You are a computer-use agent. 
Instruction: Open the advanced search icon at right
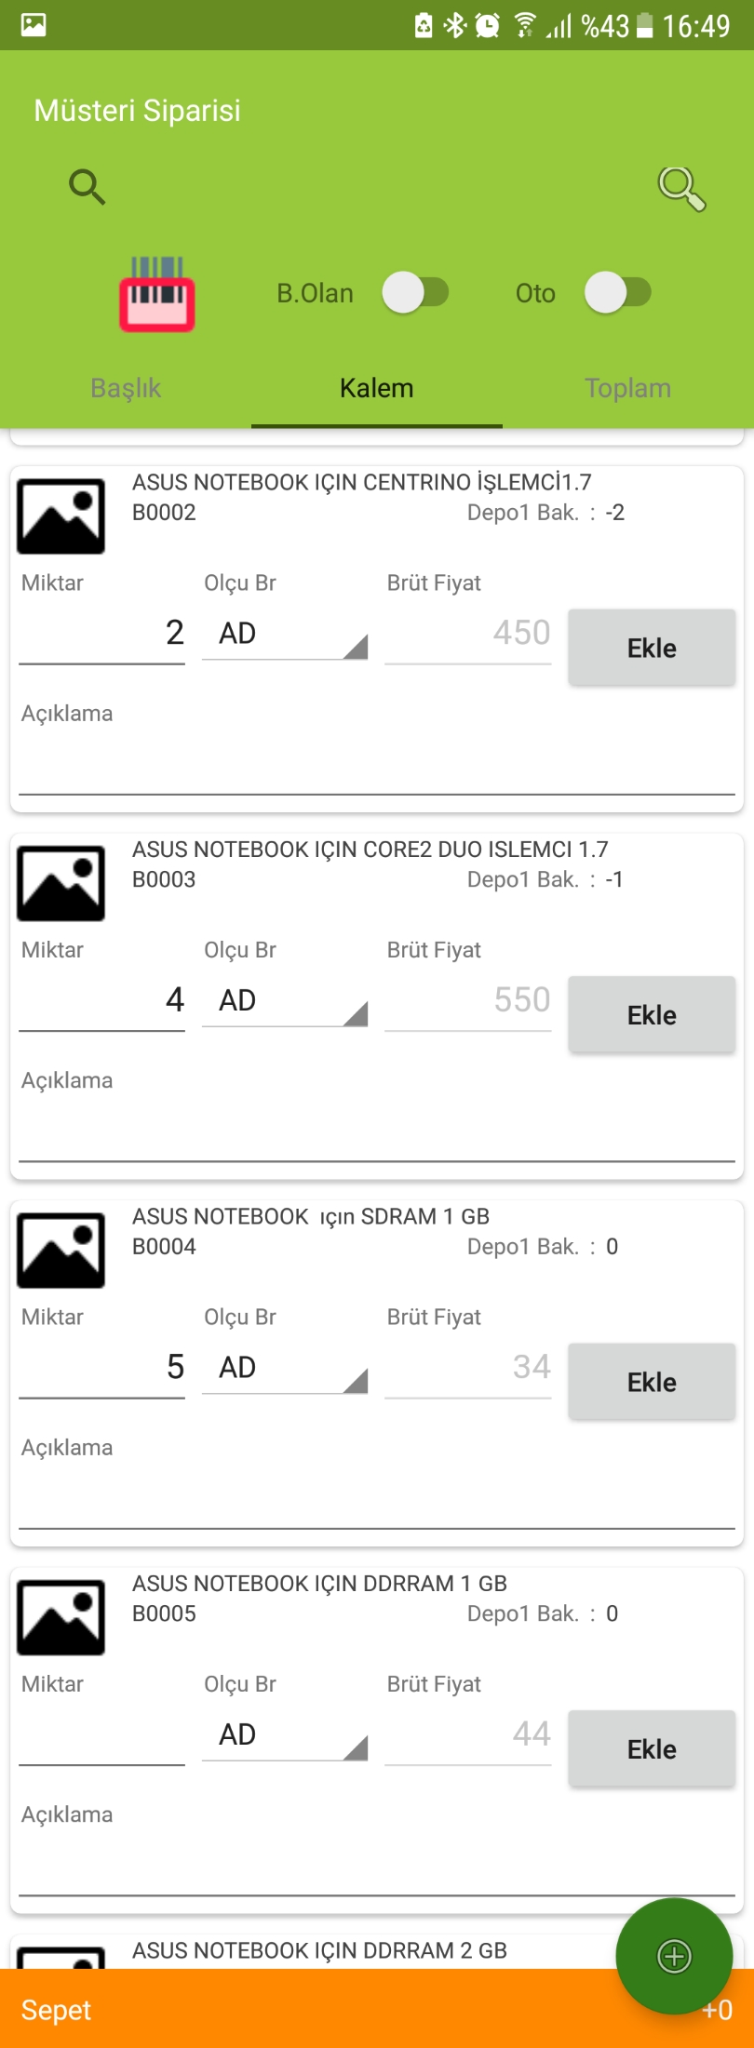click(681, 189)
